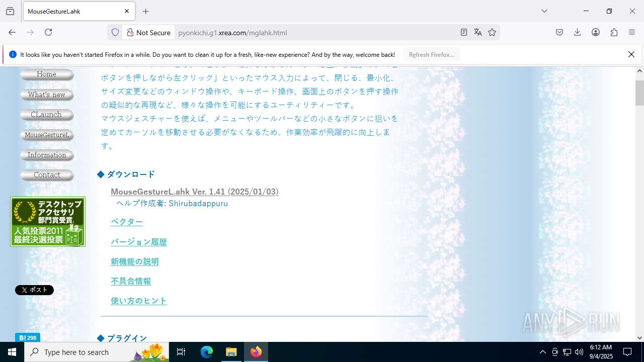Open the tracking protection shield icon

pos(115,32)
